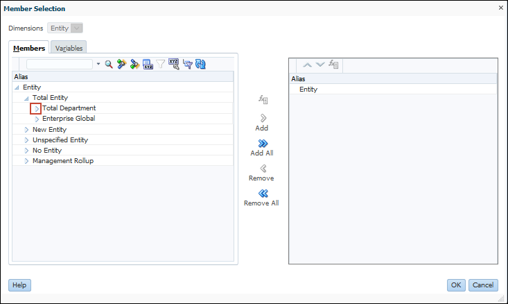Select the Total Entity member
508x304 pixels.
coord(50,98)
